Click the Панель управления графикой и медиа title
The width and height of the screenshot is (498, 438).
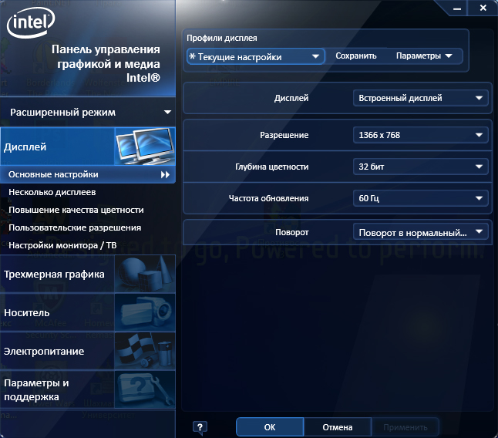point(106,63)
